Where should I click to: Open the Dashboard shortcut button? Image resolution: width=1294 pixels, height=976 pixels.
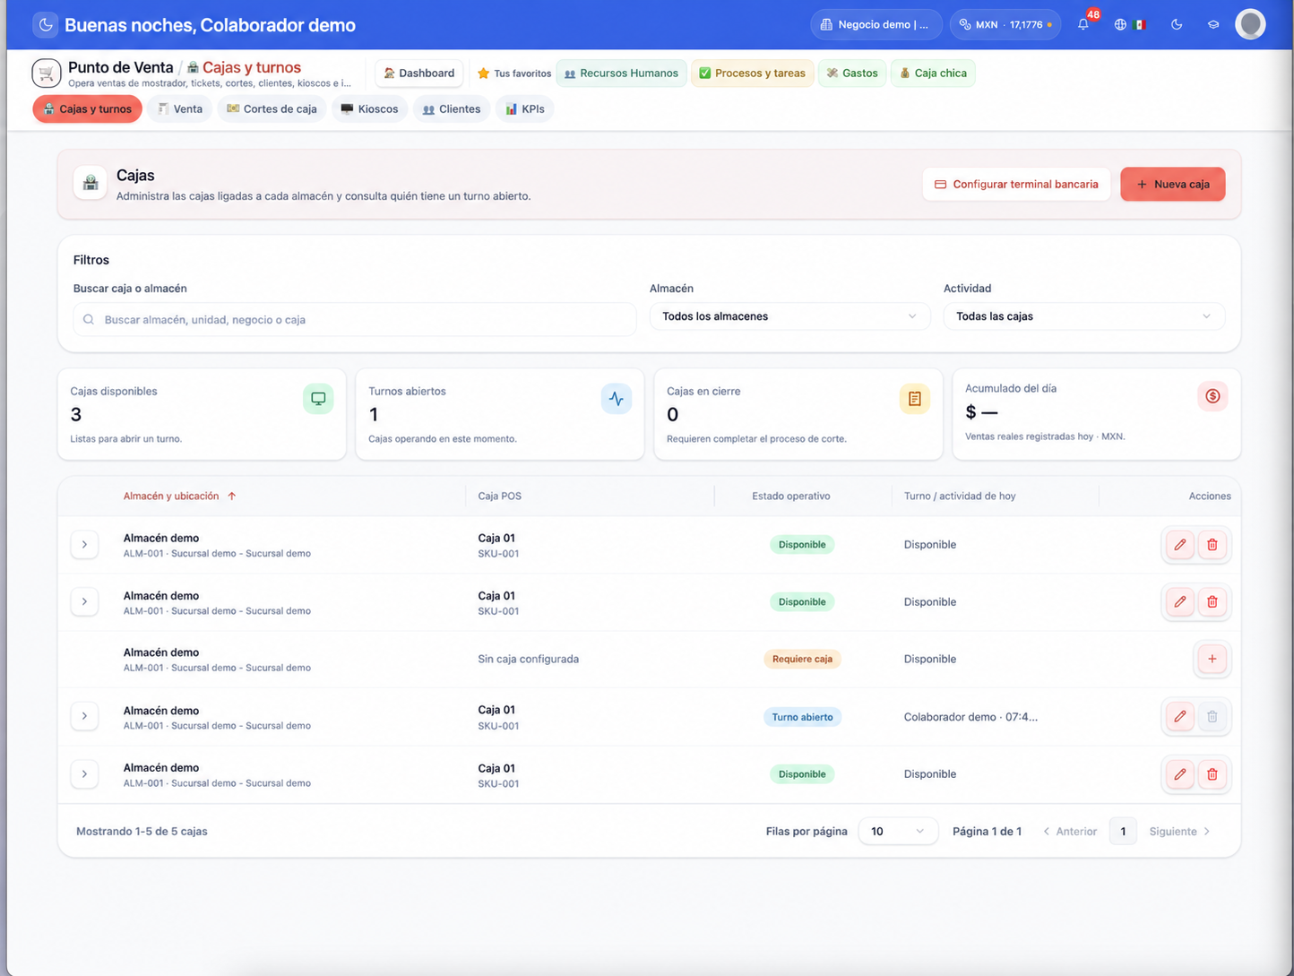point(419,73)
